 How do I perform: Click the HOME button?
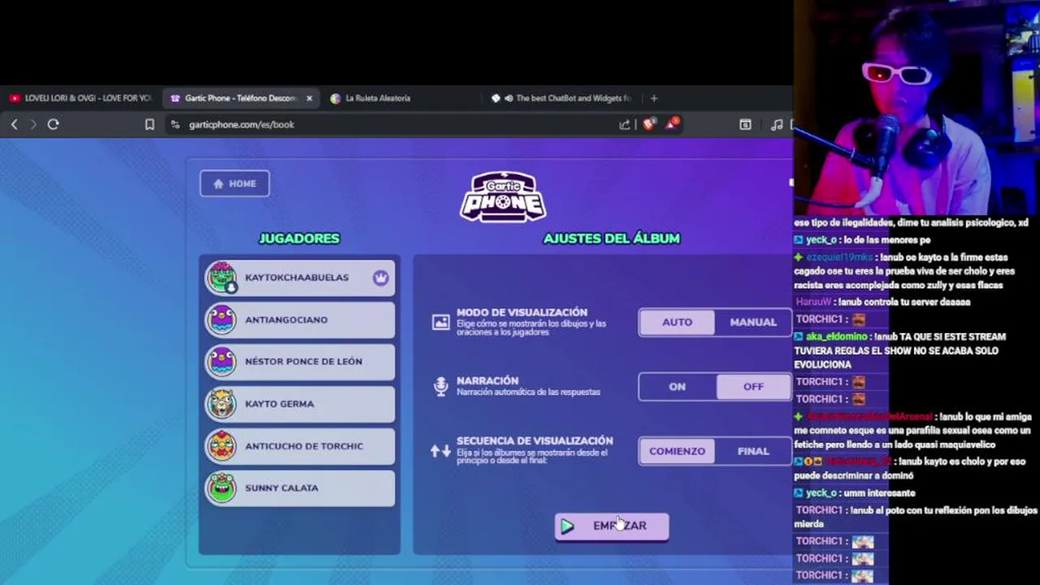pos(235,184)
